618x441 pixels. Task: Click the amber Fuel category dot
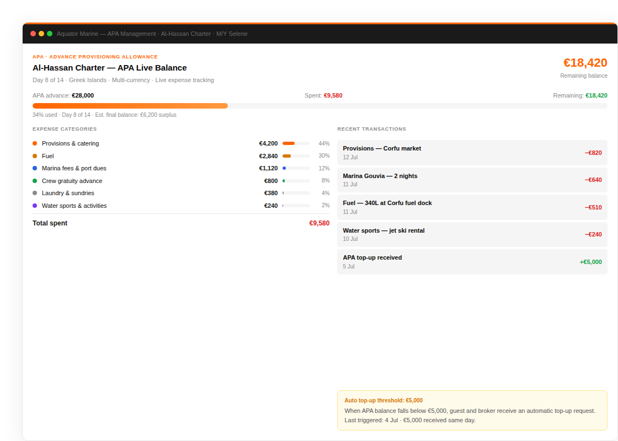click(x=35, y=156)
